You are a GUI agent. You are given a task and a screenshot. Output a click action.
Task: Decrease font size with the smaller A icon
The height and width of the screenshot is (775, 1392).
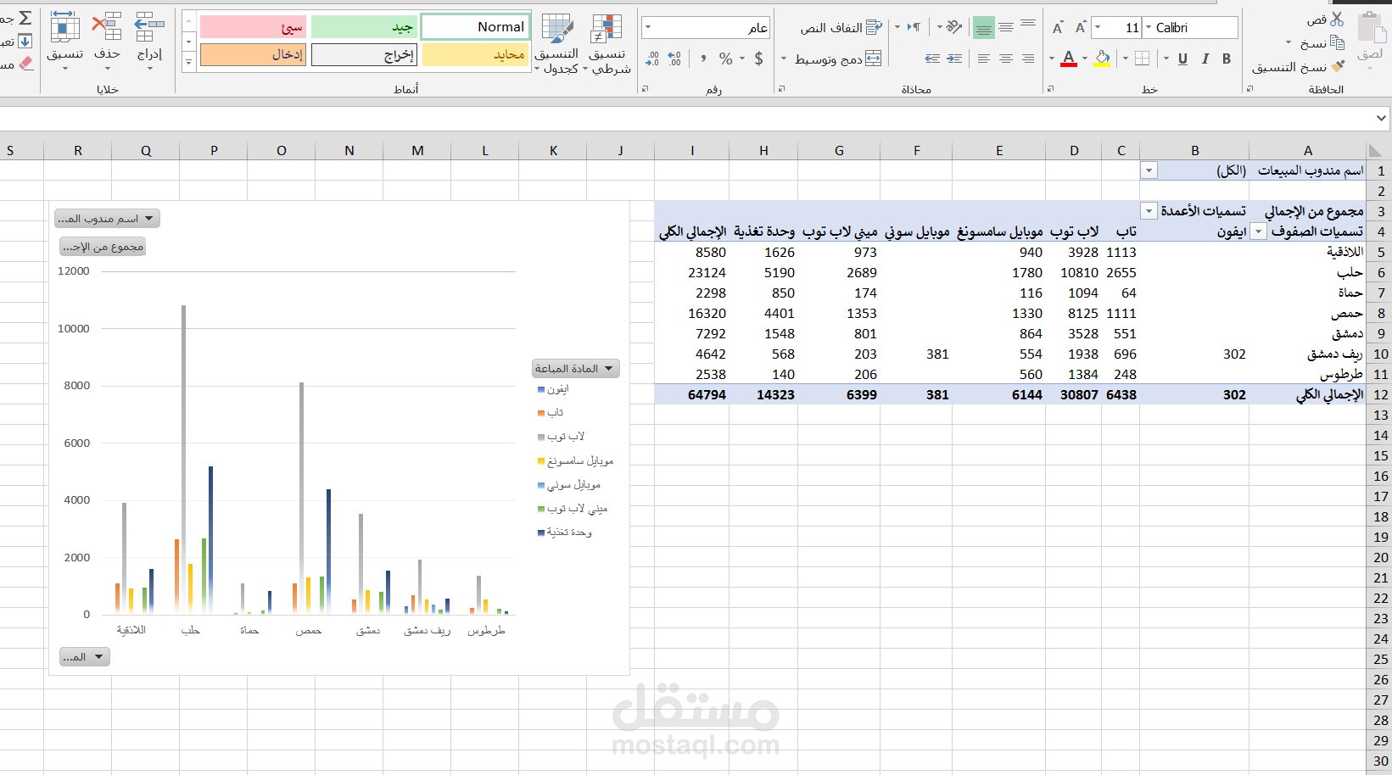click(1058, 28)
